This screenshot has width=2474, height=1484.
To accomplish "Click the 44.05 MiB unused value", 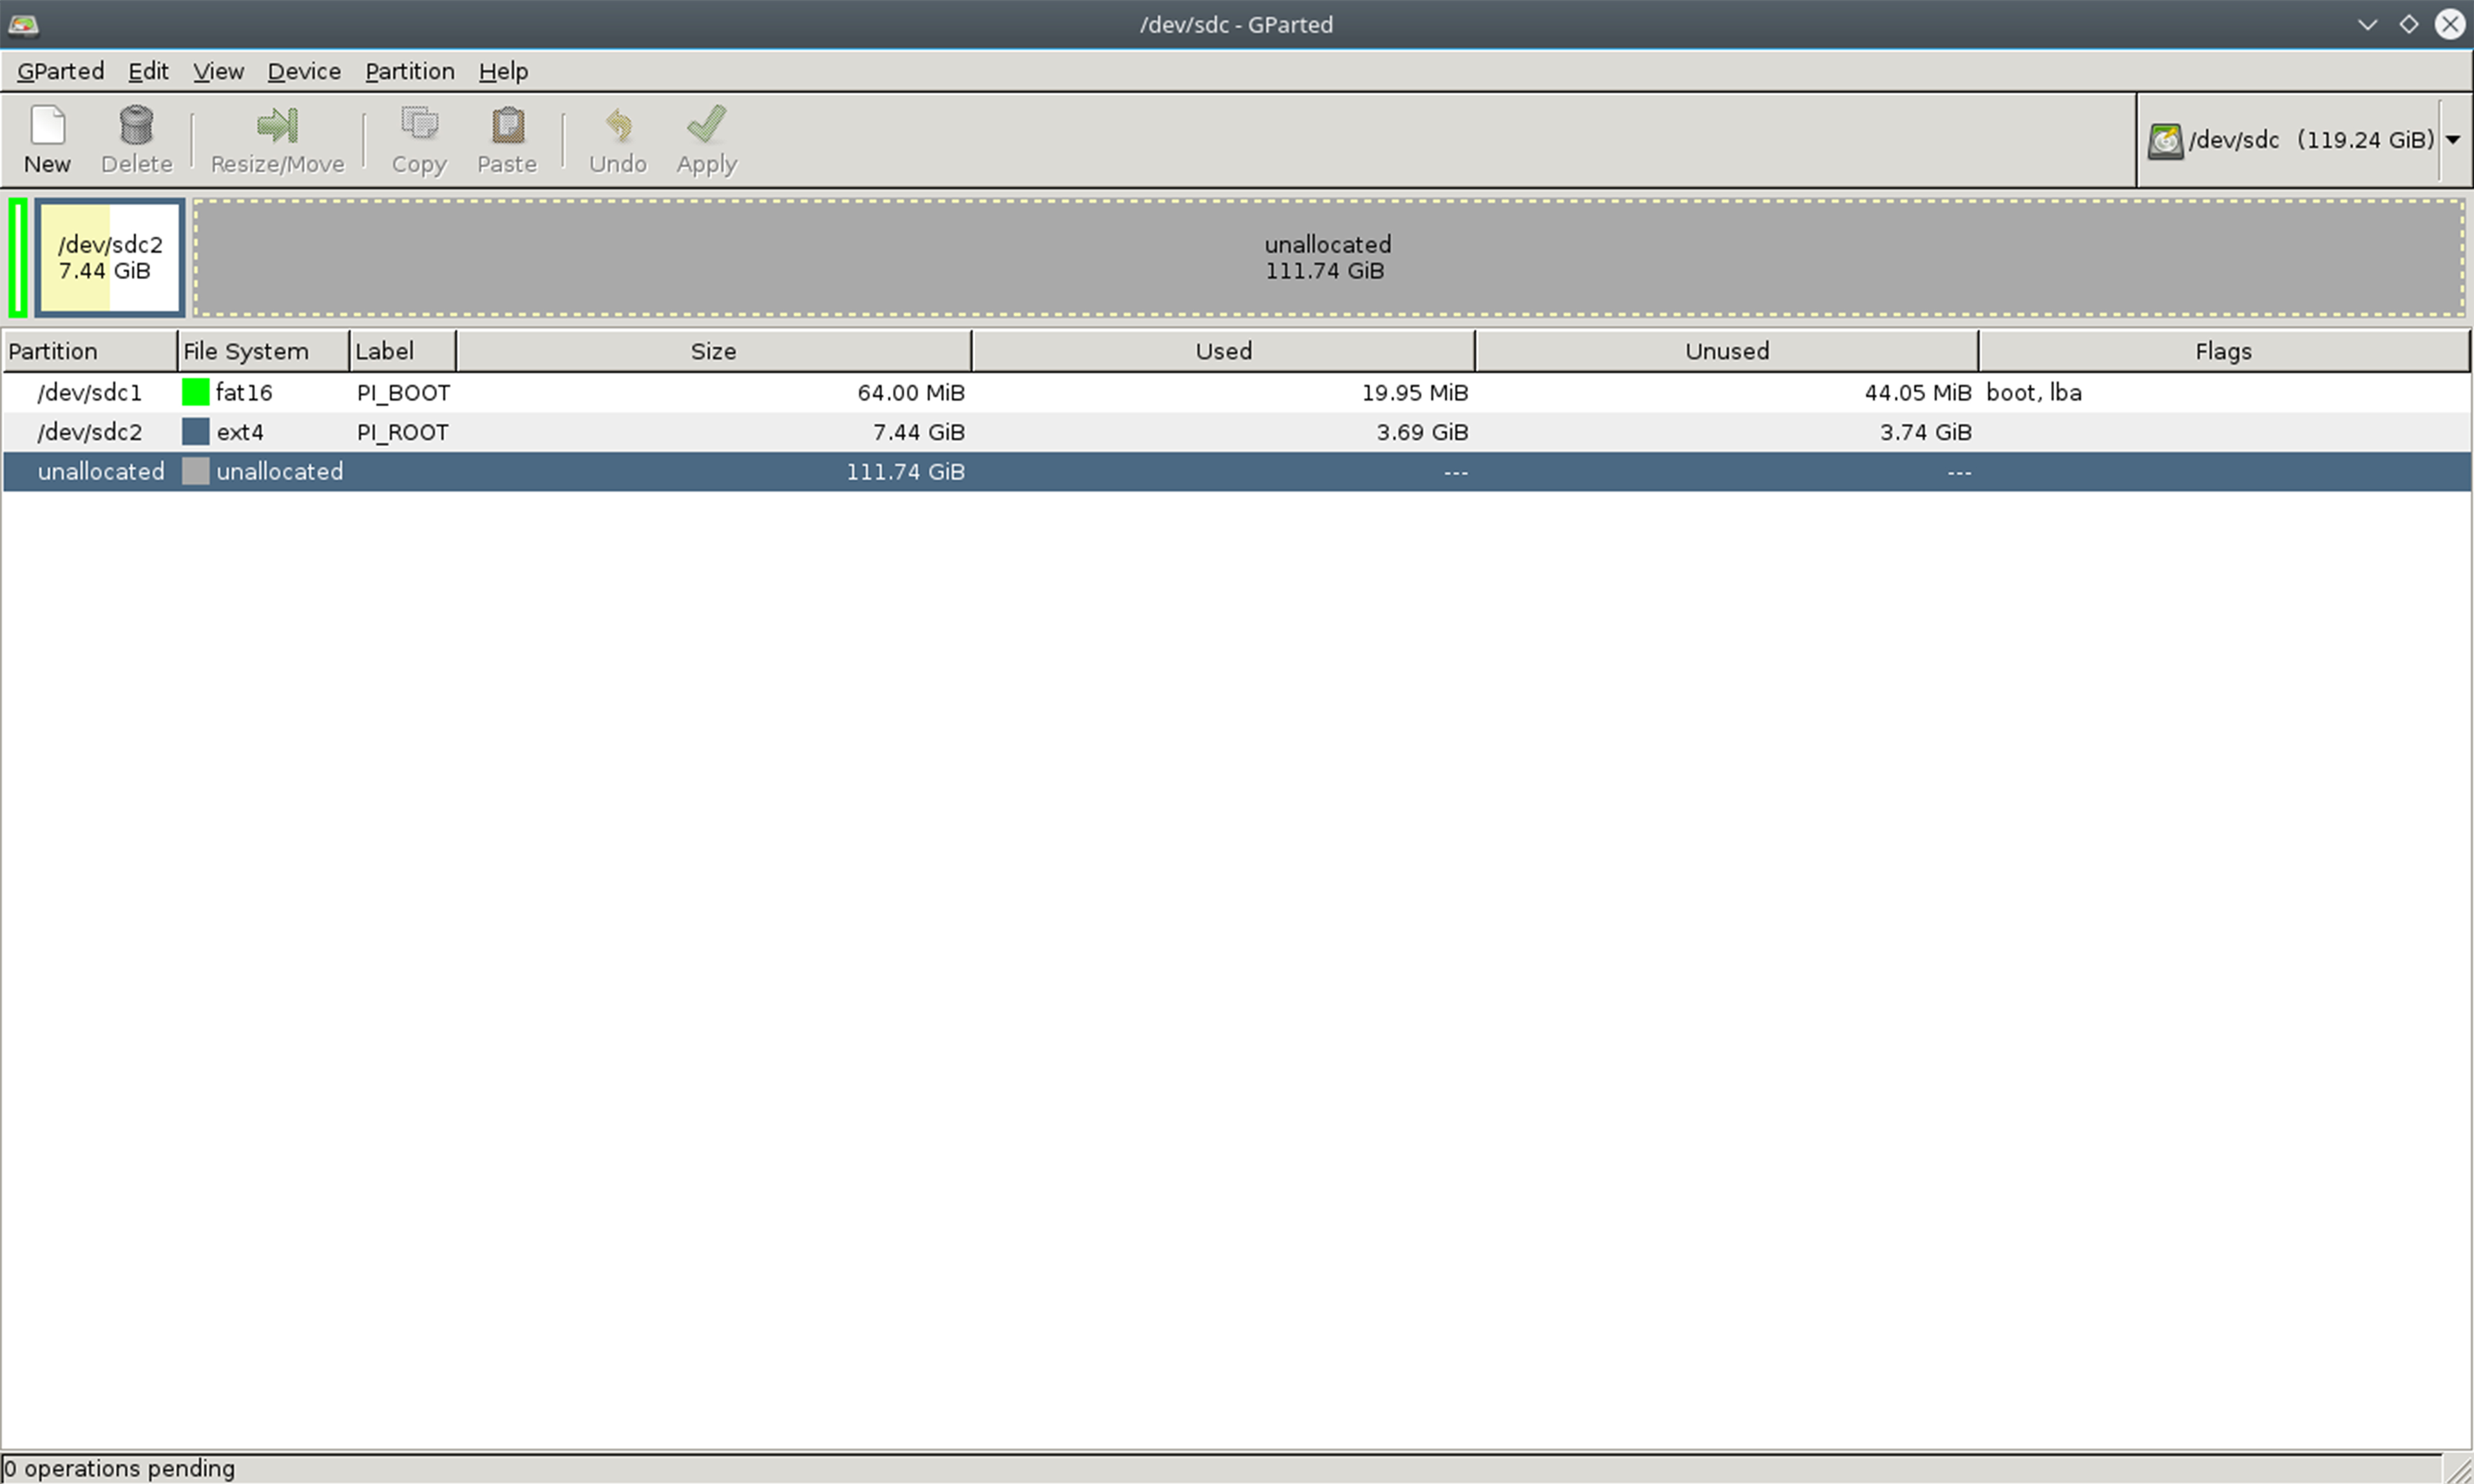I will 1917,393.
